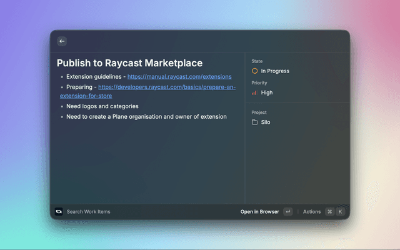Viewport: 400px width, 250px height.
Task: Choose Open in Browser
Action: pyautogui.click(x=259, y=212)
